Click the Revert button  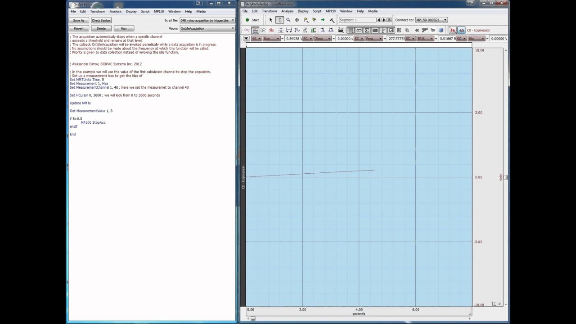point(79,28)
